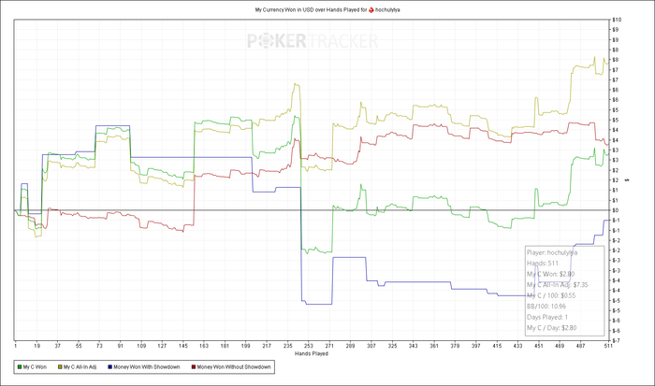Click My C All-In Adj: $7.35 line

coord(558,285)
